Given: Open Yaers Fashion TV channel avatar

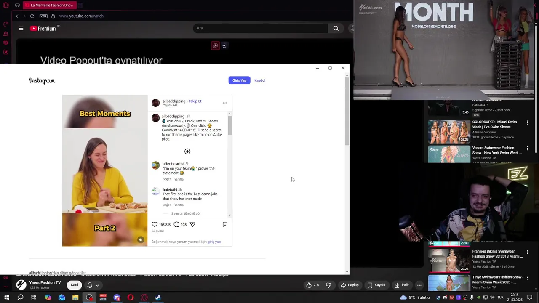Looking at the screenshot, I should click(21, 285).
